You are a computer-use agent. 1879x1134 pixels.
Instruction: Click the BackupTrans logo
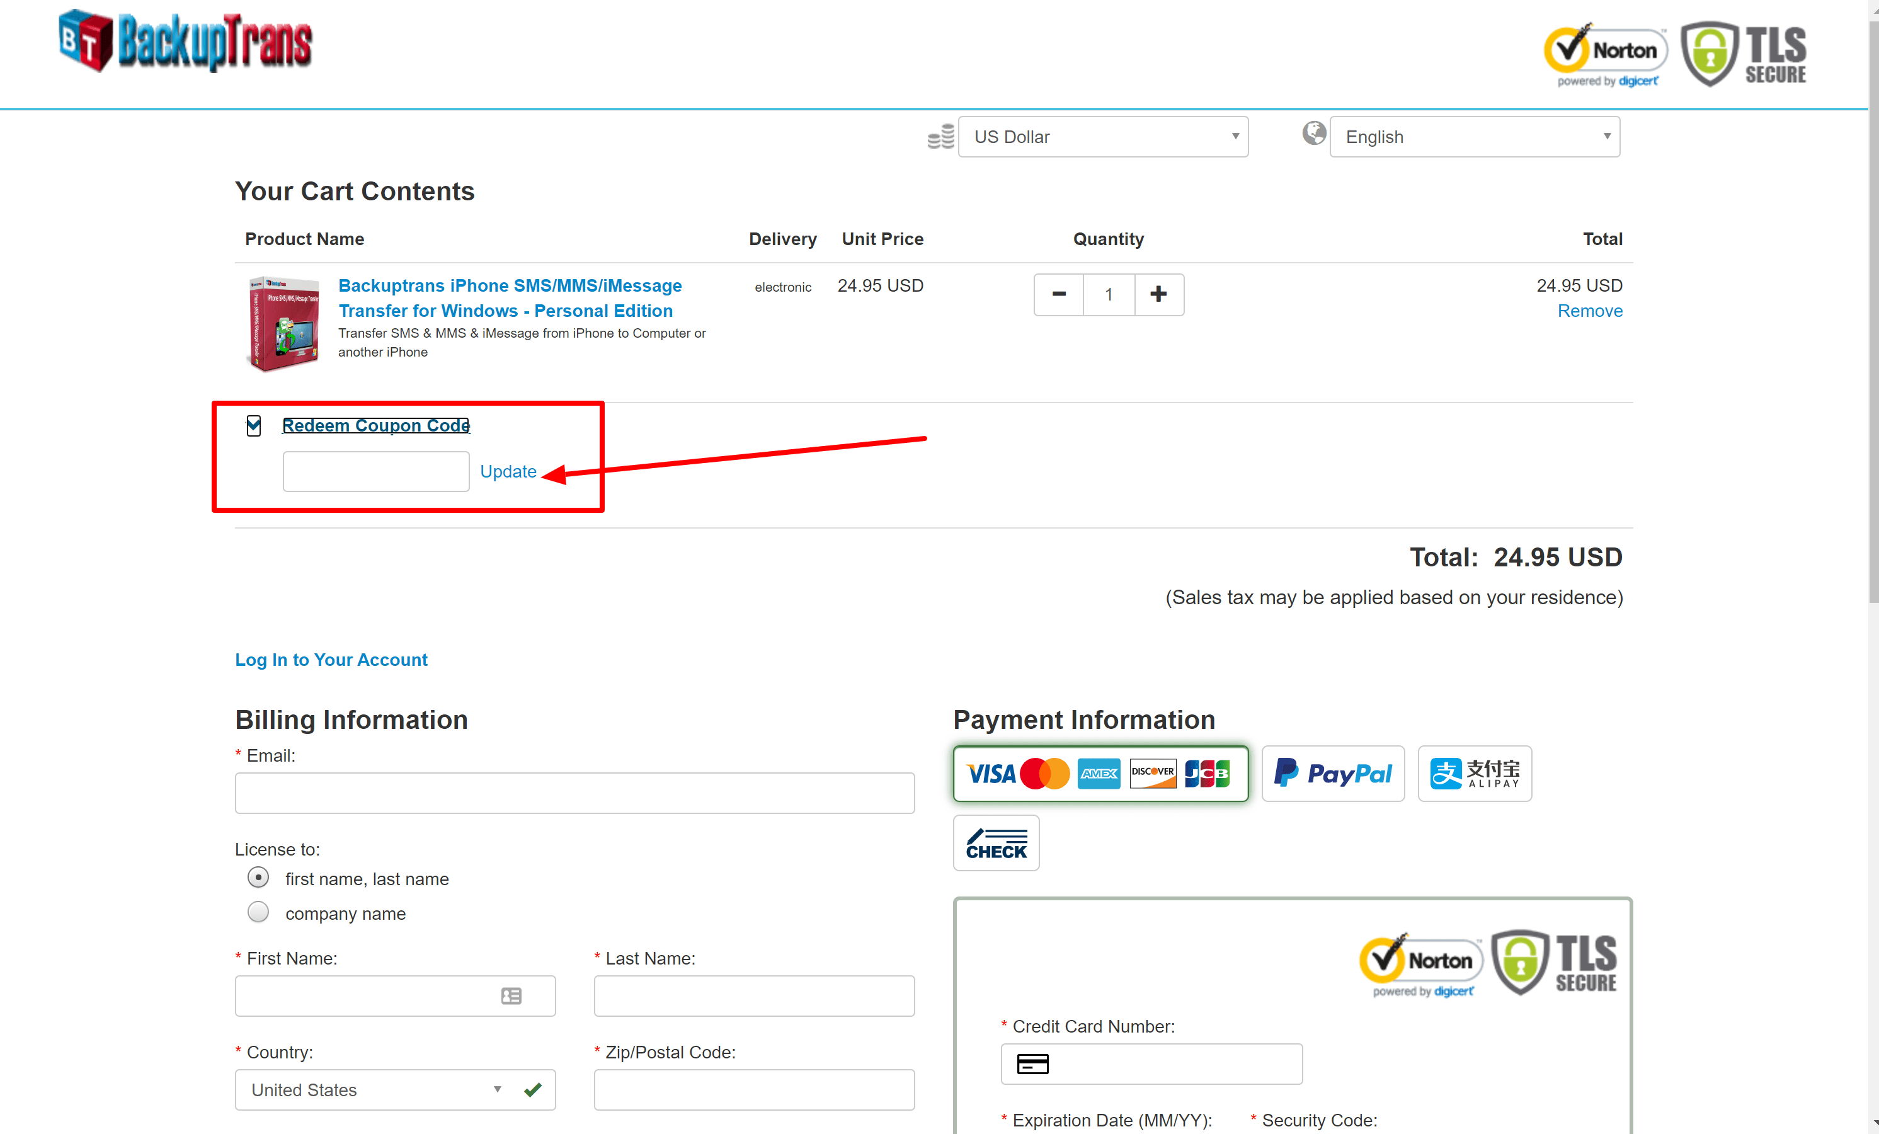click(x=185, y=42)
